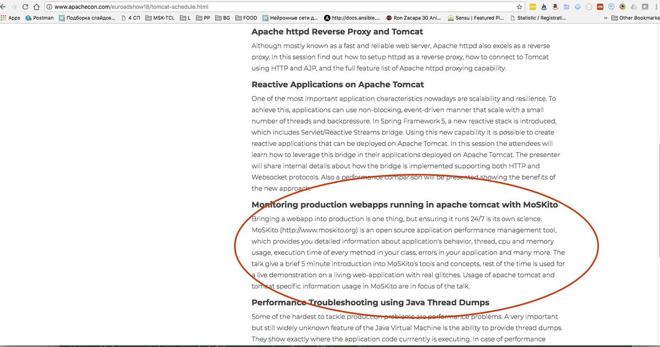
Task: Open the MSK-TCL bookmark folder
Action: tap(159, 18)
